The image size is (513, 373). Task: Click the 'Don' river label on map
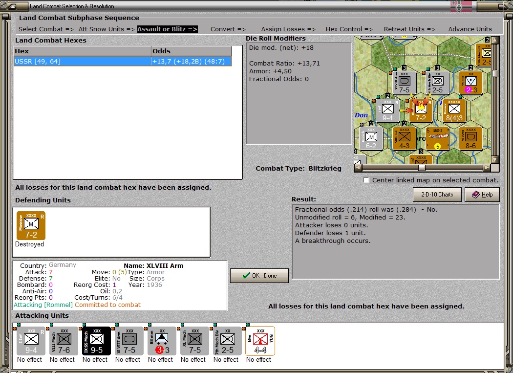click(x=361, y=115)
